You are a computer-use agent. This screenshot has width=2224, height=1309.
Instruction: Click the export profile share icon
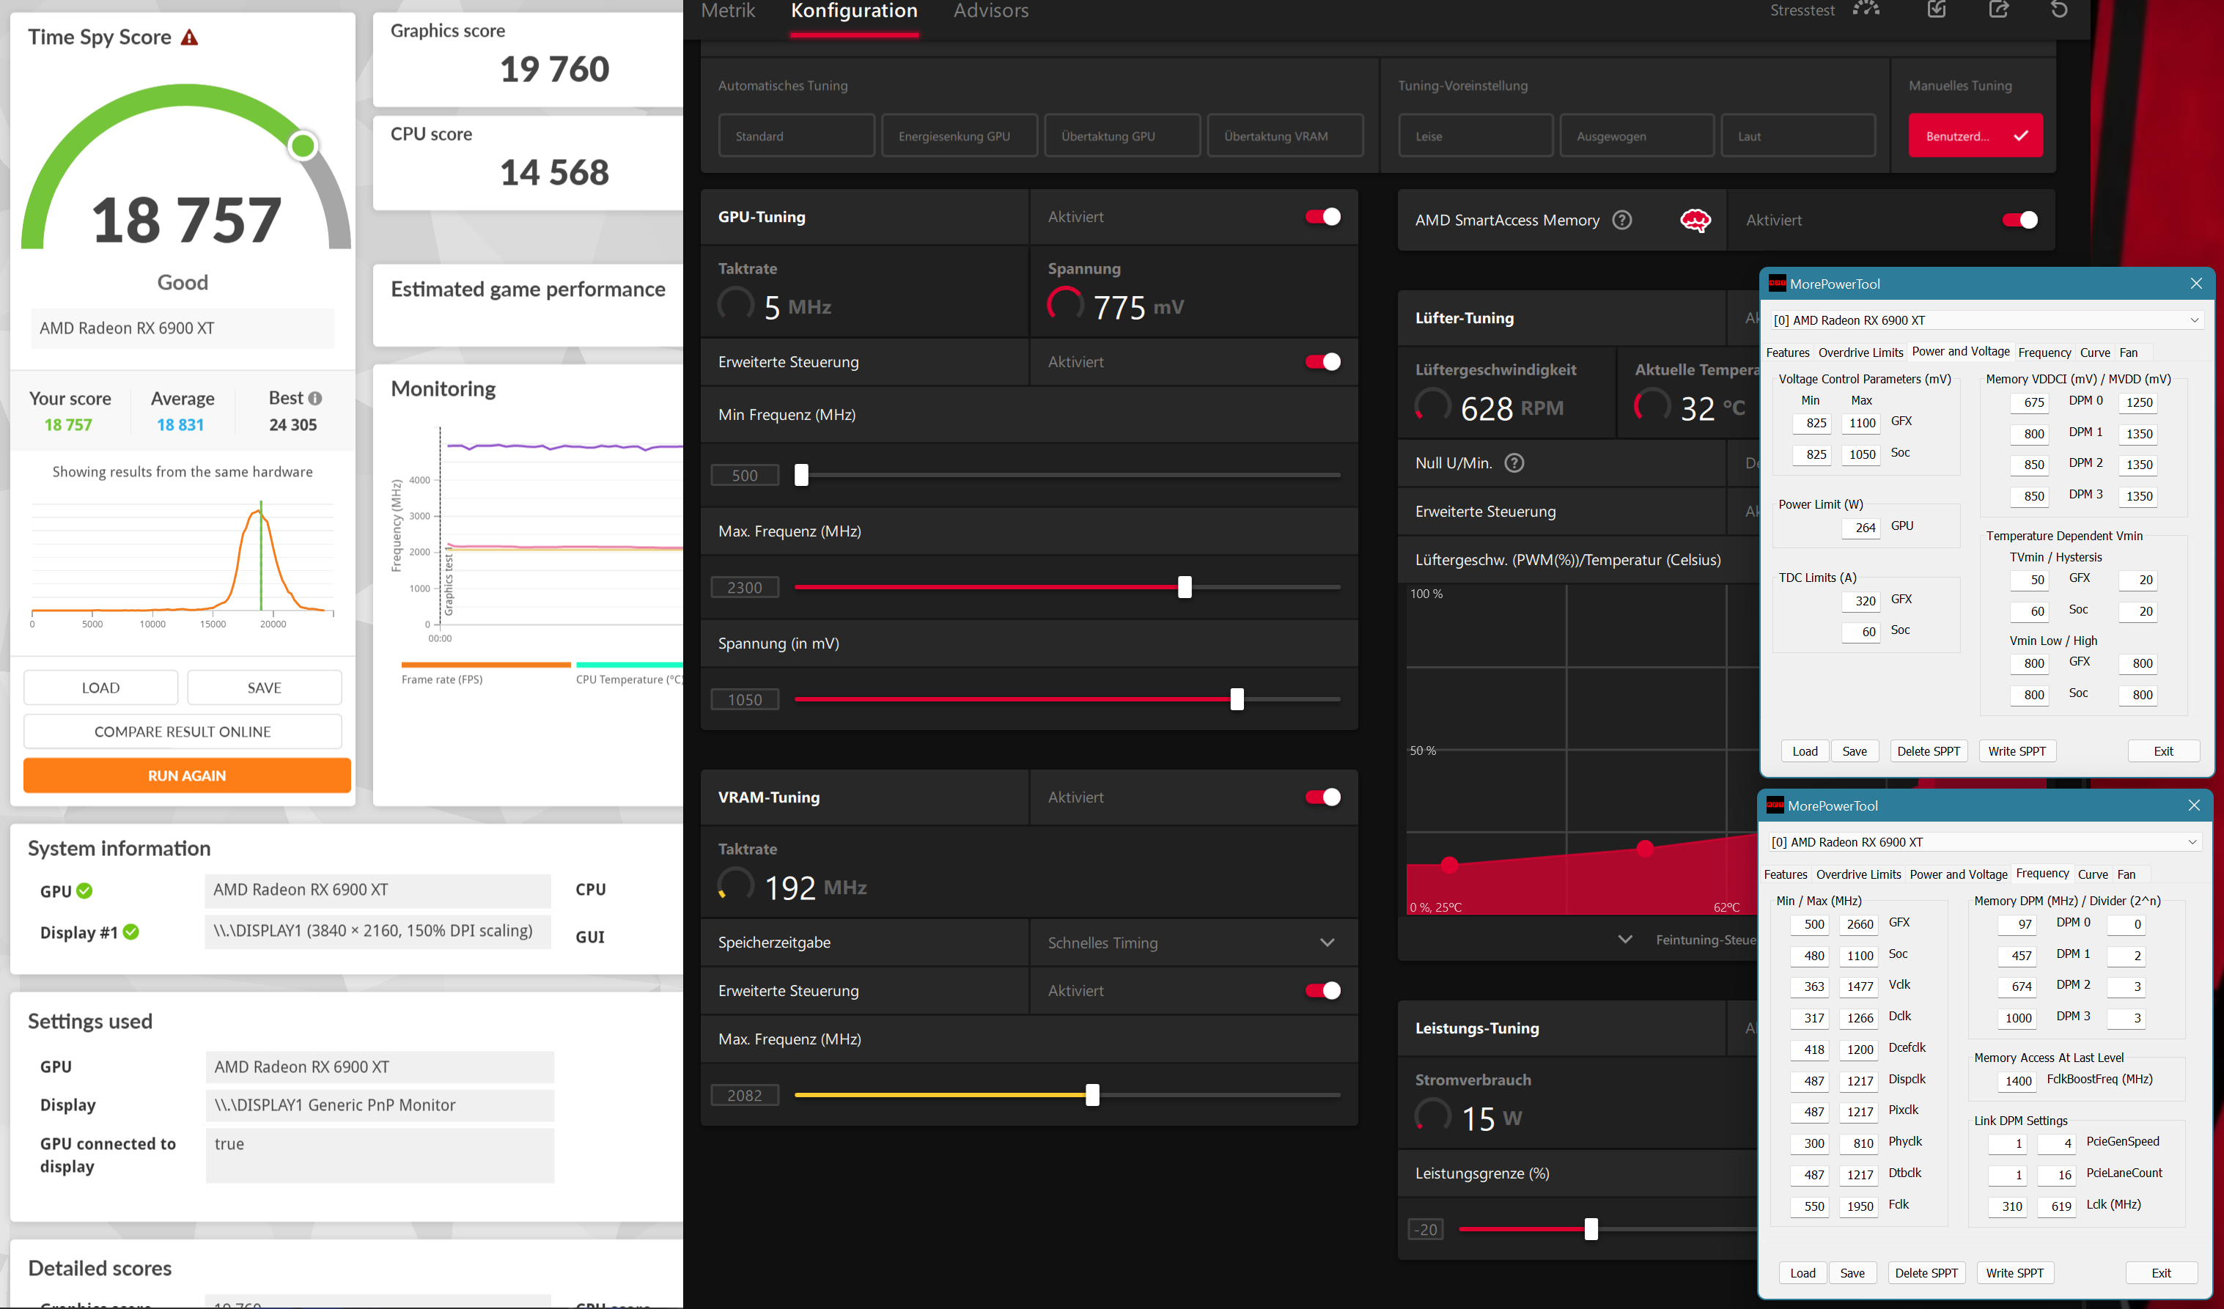coord(1999,10)
